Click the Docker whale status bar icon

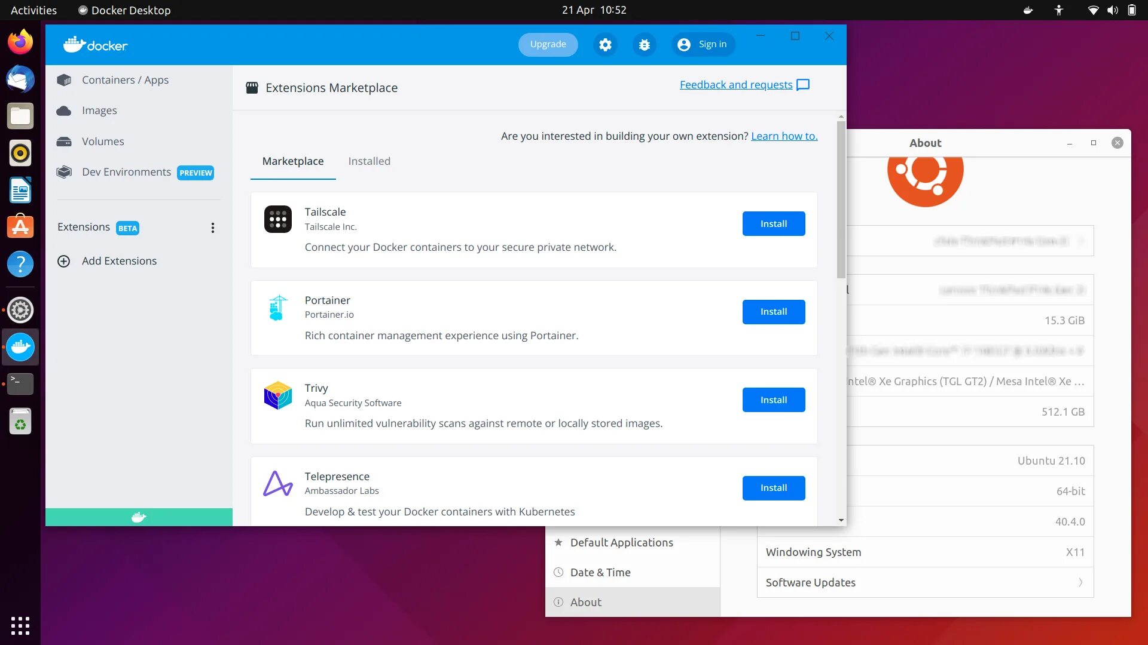coord(139,517)
